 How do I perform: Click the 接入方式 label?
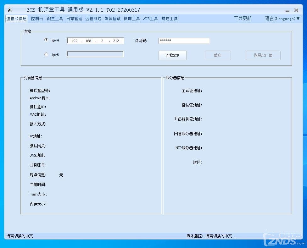pos(38,124)
